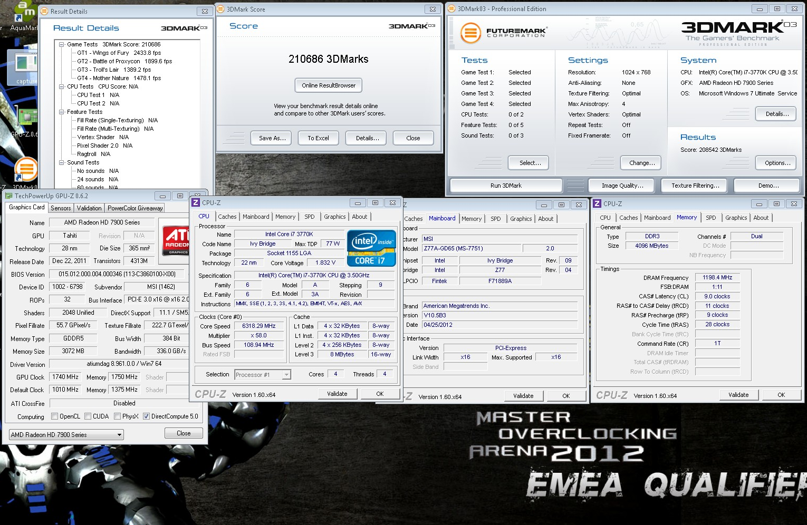The width and height of the screenshot is (807, 525).
Task: Open the Processor #1 selection dropdown
Action: tap(263, 375)
